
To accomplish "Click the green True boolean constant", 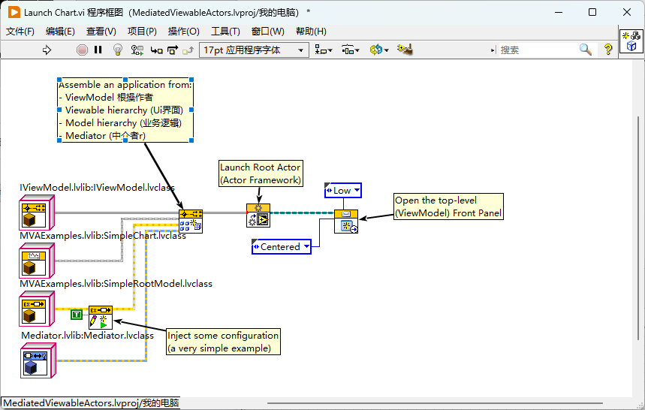I will point(76,315).
